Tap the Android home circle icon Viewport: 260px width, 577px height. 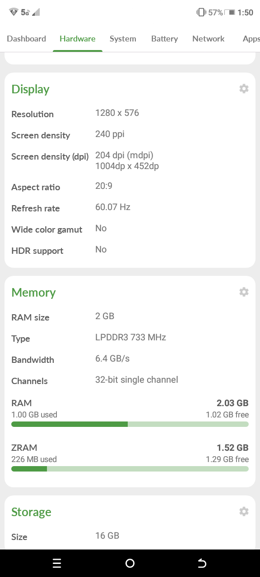coord(130,563)
